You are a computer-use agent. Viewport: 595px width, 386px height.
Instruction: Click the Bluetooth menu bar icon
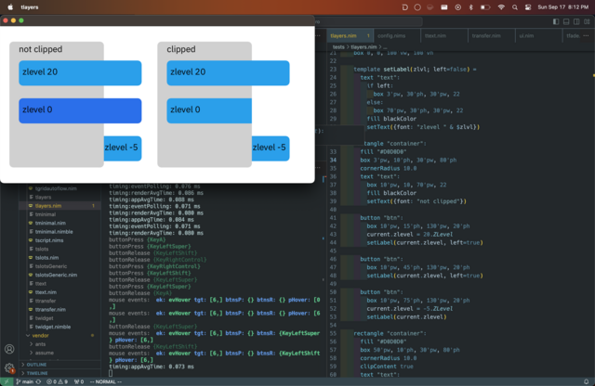[x=471, y=7]
